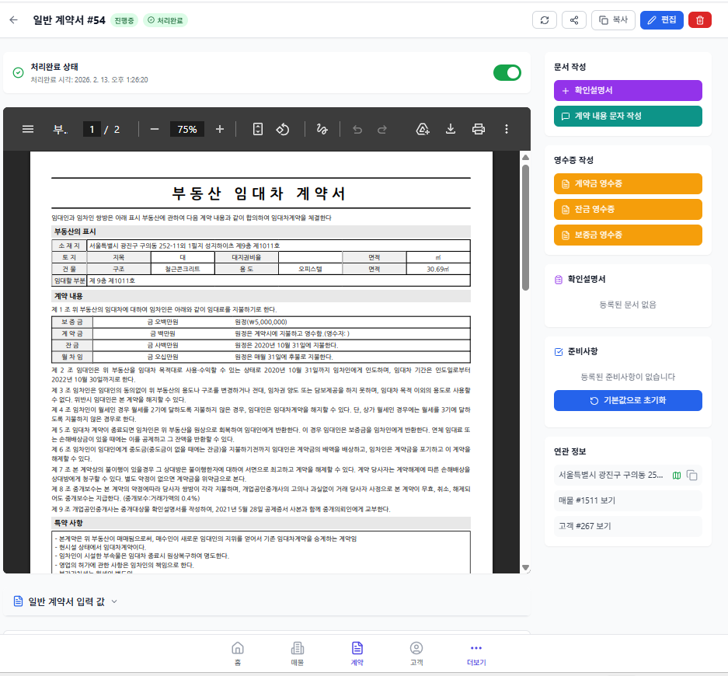
Task: Switch to the 매물 tab
Action: (297, 652)
